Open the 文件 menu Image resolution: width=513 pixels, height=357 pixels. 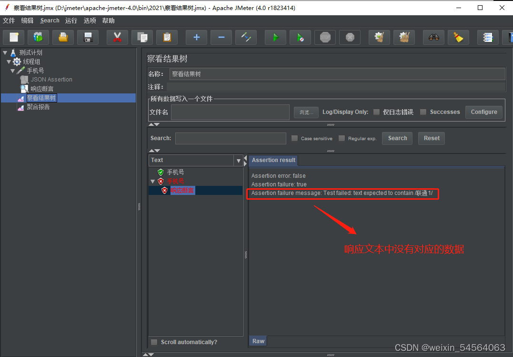pyautogui.click(x=9, y=20)
